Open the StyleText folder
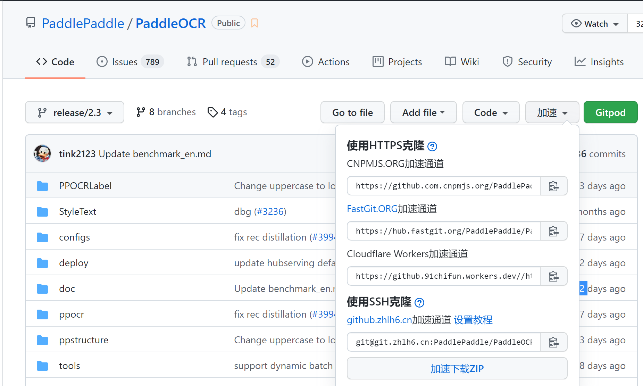 tap(77, 211)
